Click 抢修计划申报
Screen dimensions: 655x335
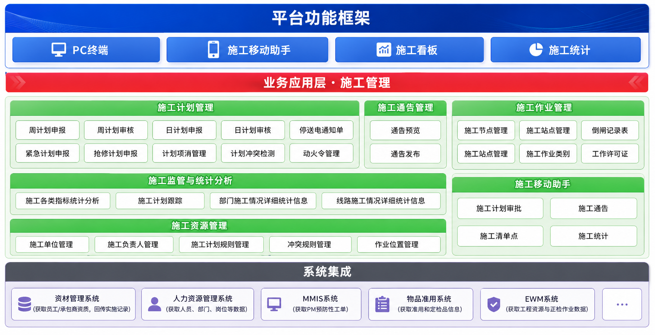pyautogui.click(x=116, y=153)
